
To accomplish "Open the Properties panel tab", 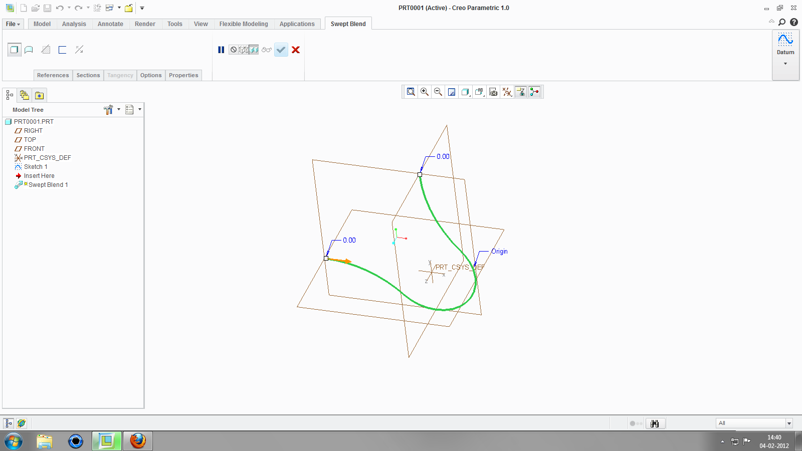I will click(183, 75).
